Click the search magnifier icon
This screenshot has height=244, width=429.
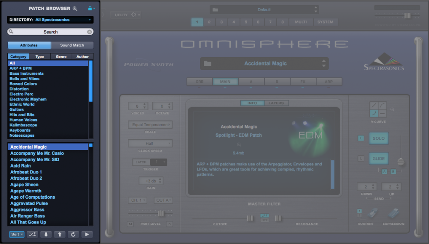point(11,32)
